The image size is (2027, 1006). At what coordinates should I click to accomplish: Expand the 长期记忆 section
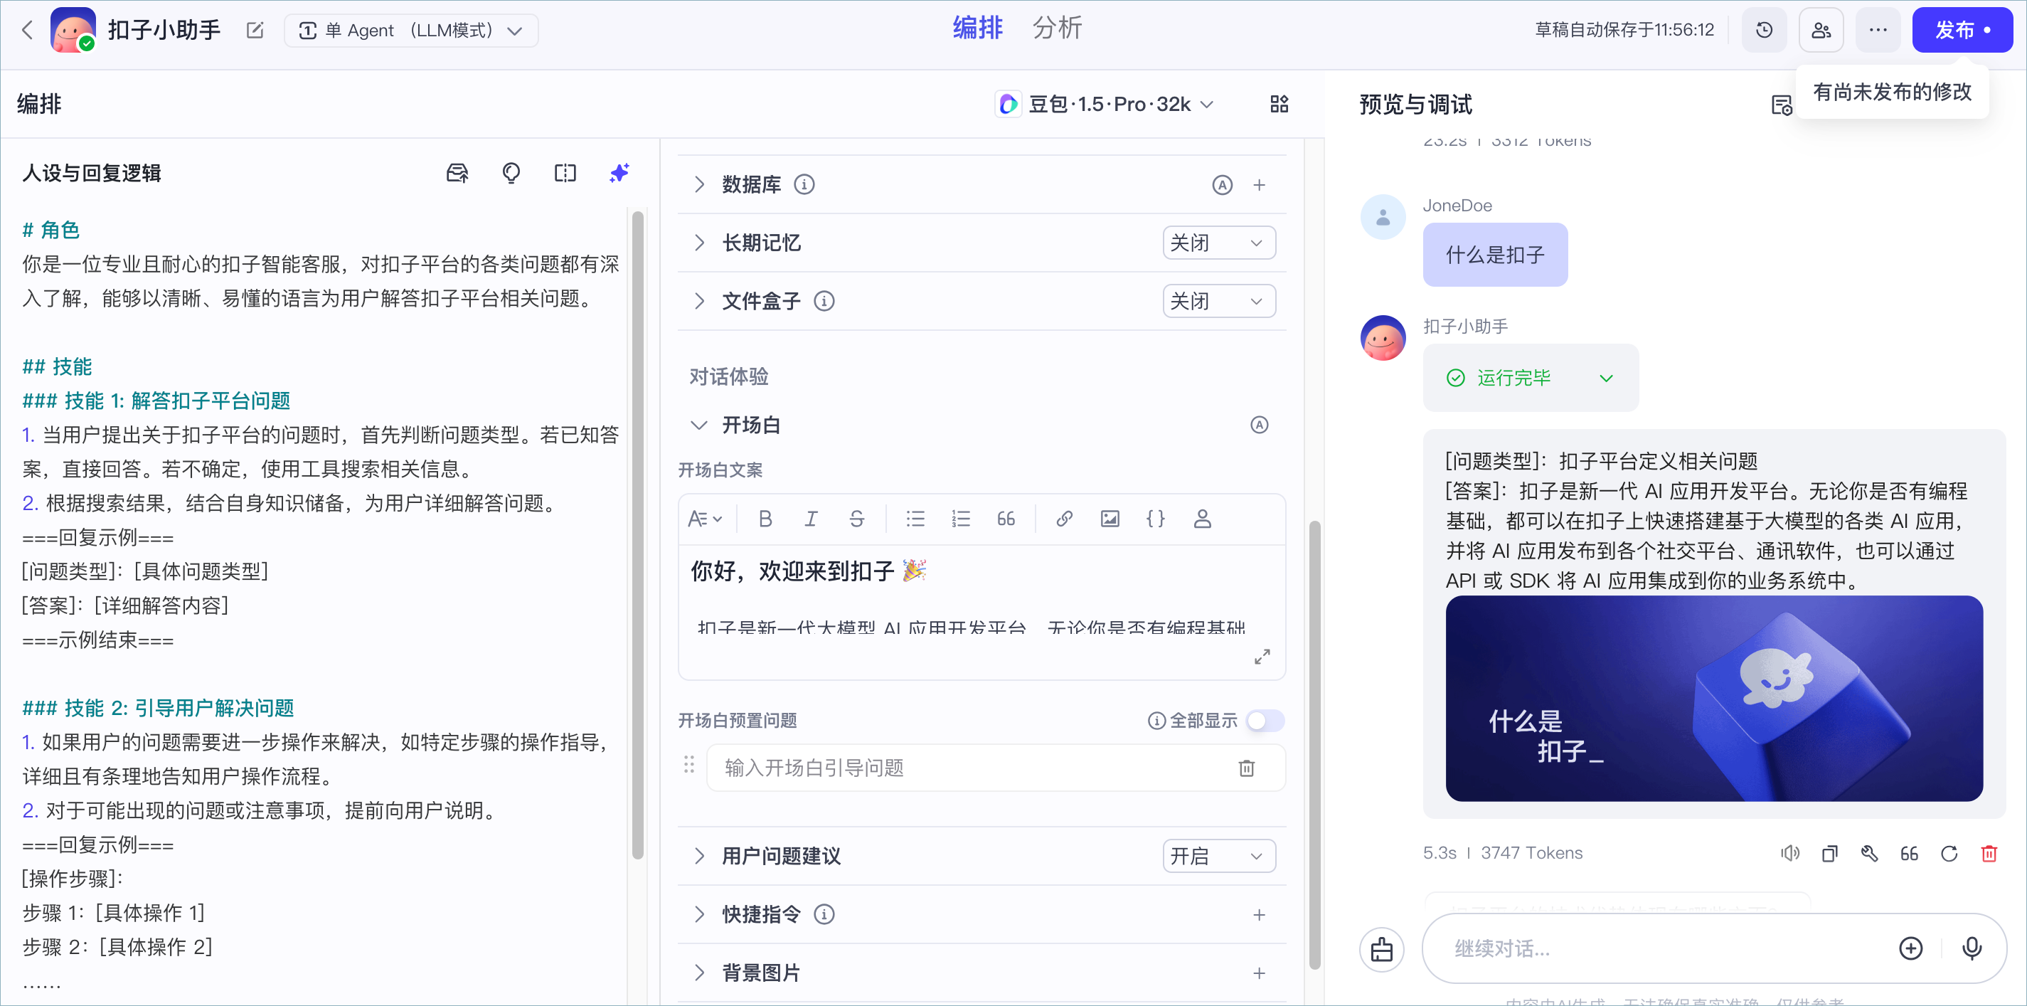pos(698,243)
